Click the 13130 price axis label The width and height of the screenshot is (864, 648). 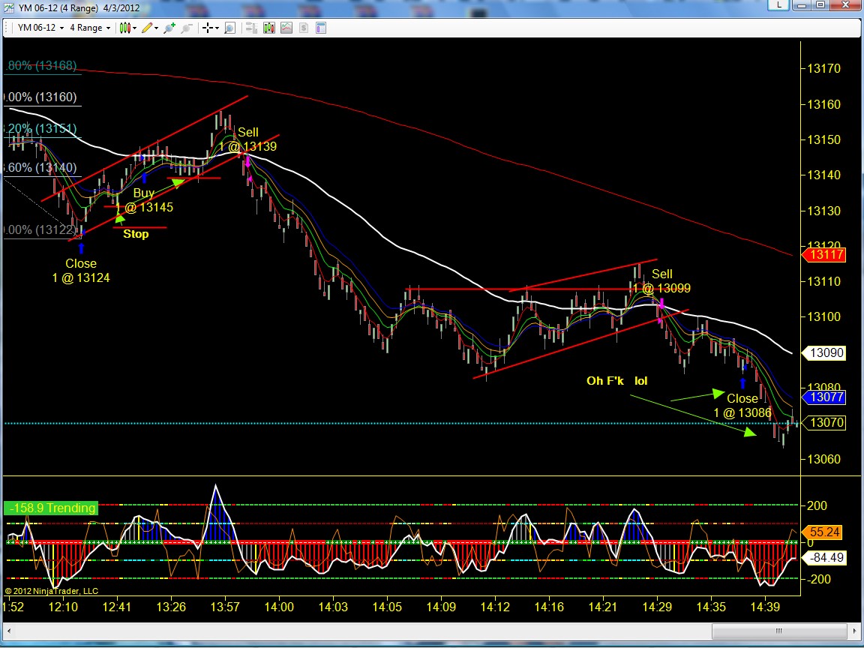pos(823,211)
